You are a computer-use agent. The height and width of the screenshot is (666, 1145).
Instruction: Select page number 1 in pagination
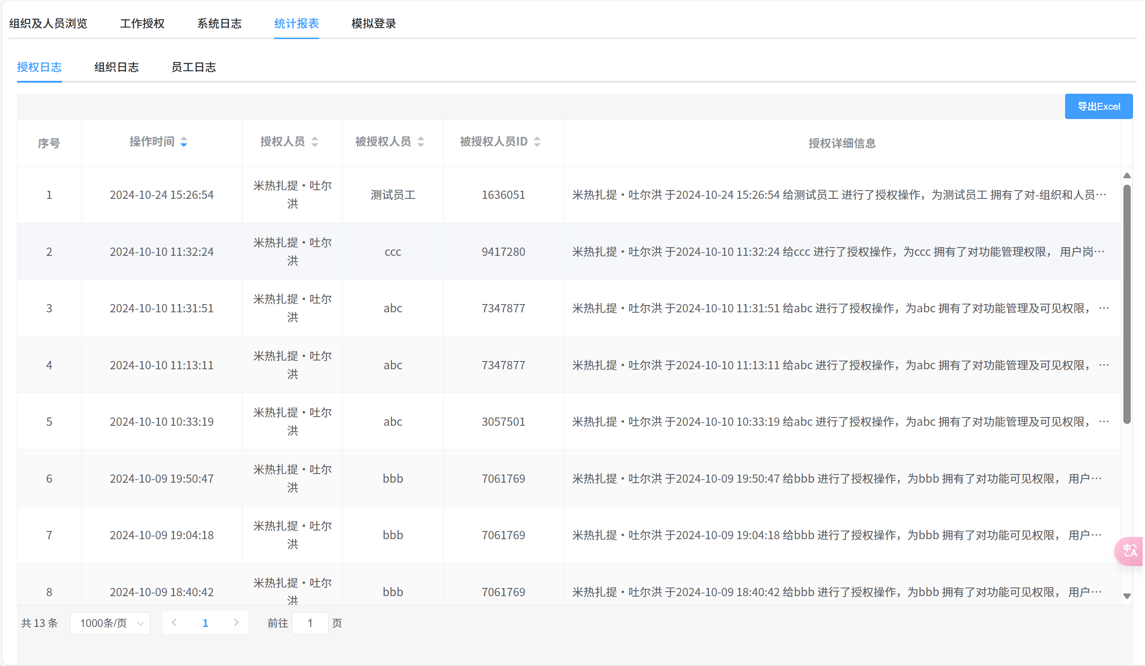click(x=205, y=623)
